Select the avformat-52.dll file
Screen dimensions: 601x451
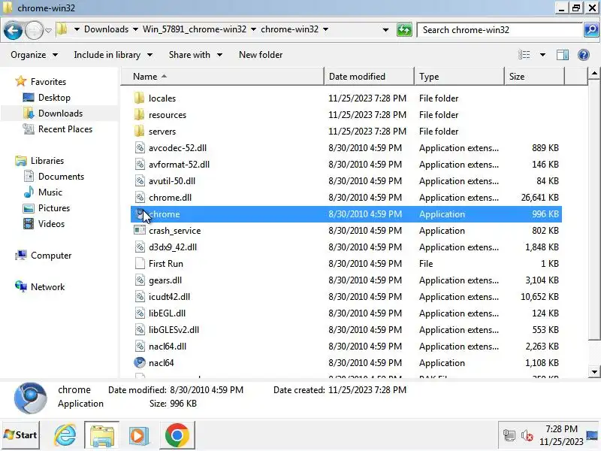346,164
